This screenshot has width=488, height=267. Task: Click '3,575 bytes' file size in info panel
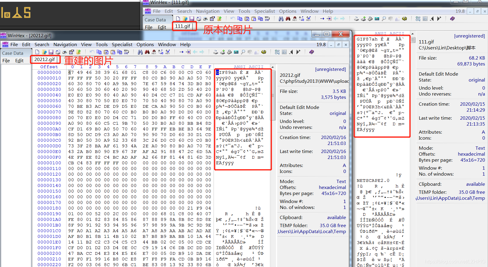tap(333, 97)
